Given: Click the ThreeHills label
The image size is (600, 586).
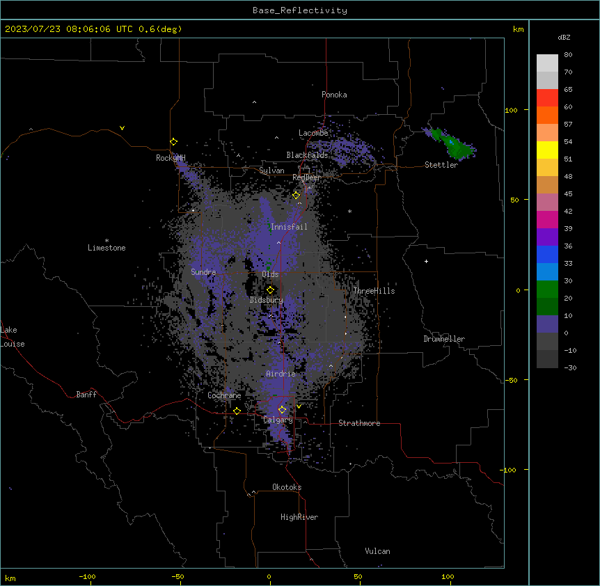Looking at the screenshot, I should 374,291.
